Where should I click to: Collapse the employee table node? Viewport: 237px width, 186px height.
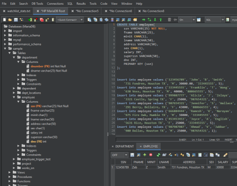click(x=14, y=97)
